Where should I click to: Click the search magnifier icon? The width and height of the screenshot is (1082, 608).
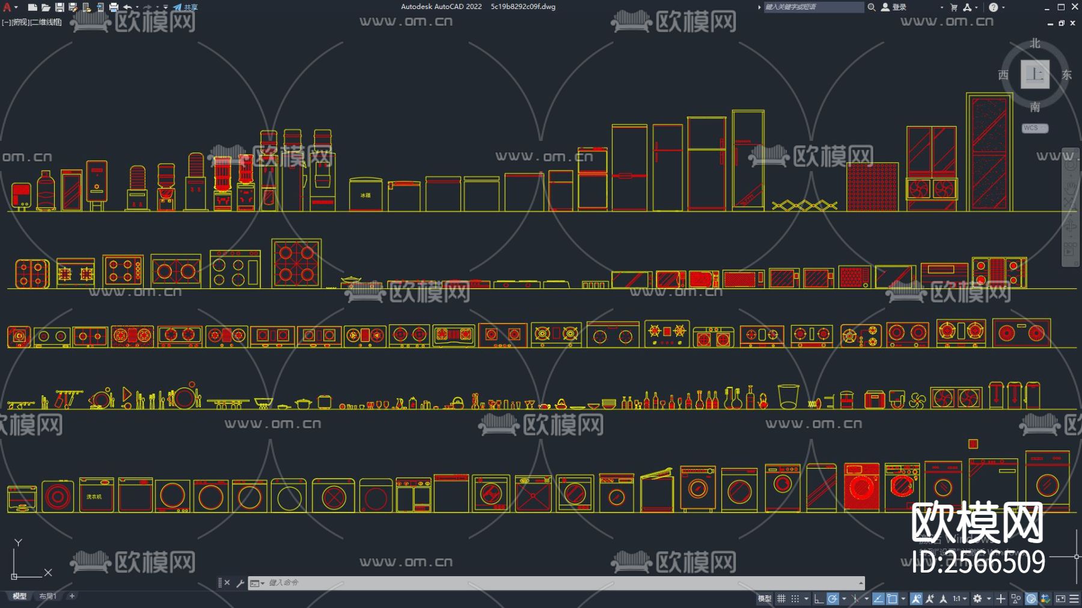coord(872,7)
